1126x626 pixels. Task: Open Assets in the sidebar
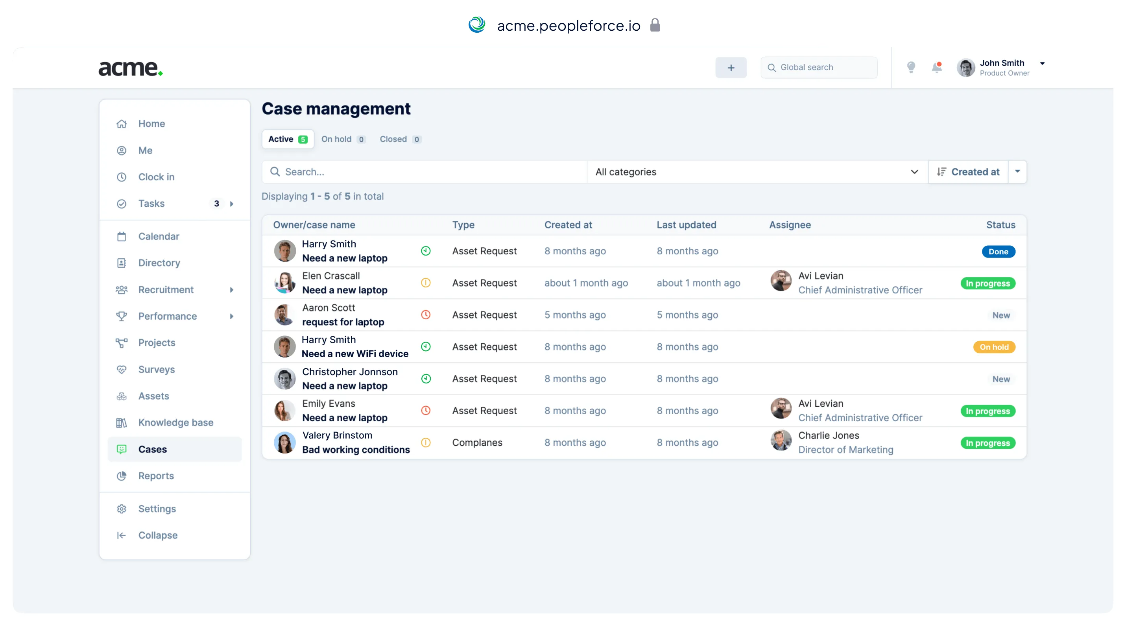coord(153,395)
